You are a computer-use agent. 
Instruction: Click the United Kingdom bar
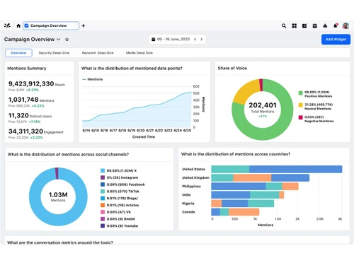click(x=261, y=177)
